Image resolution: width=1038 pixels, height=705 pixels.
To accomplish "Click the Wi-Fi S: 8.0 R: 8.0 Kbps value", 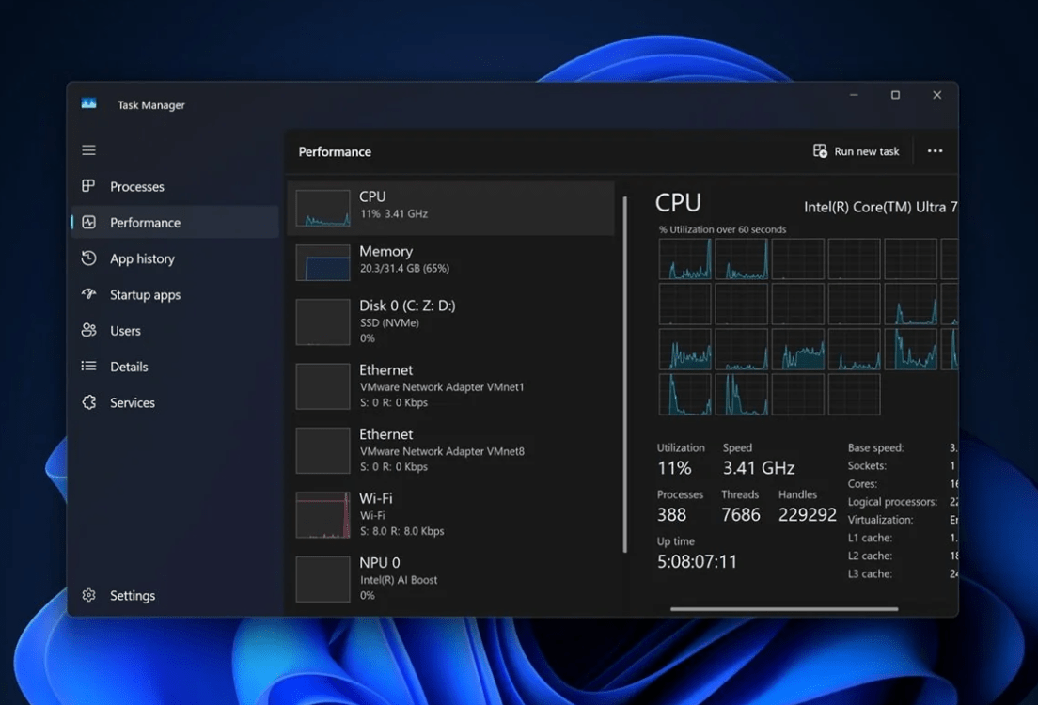I will pyautogui.click(x=401, y=531).
